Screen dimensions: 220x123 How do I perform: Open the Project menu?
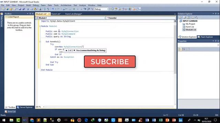(x=21, y=5)
